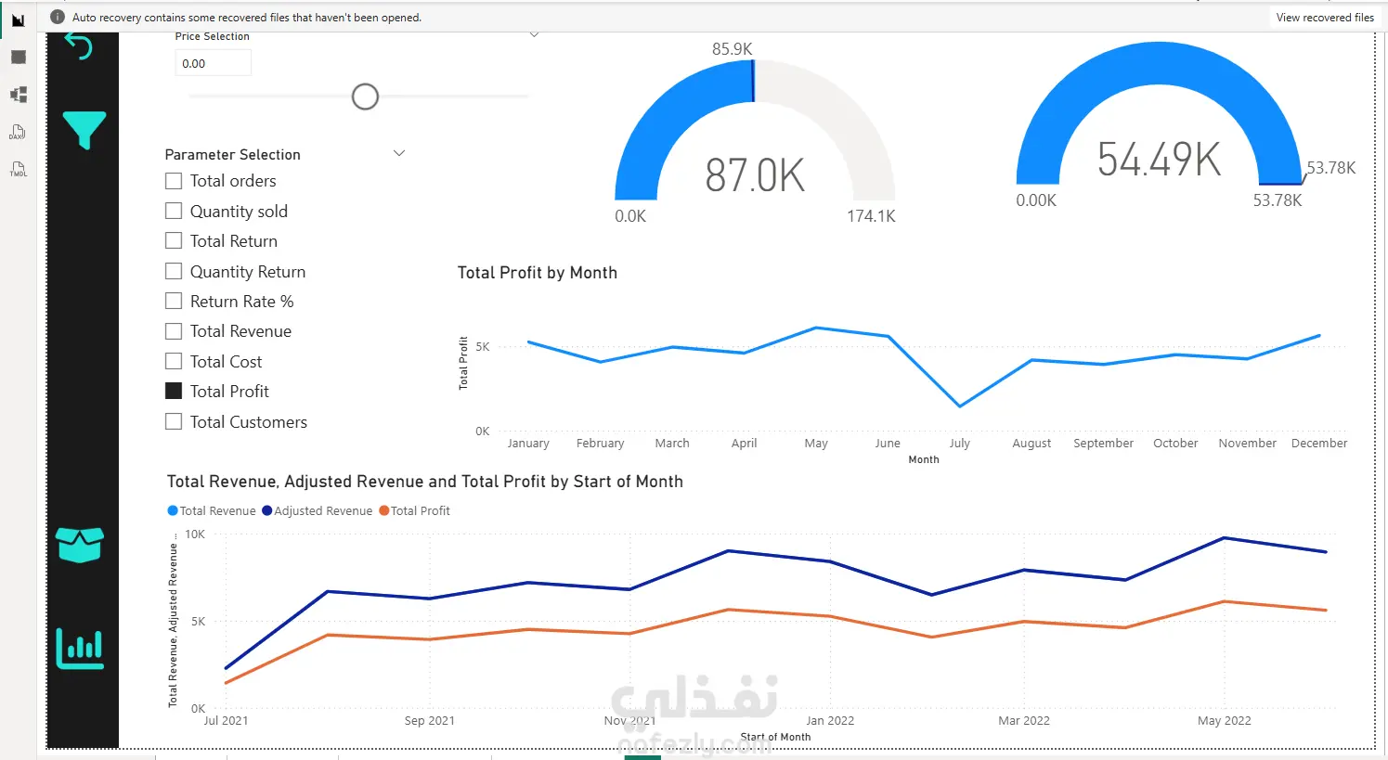Screen dimensions: 1388x760
Task: Enable the Total Revenue checkbox
Action: tap(174, 331)
